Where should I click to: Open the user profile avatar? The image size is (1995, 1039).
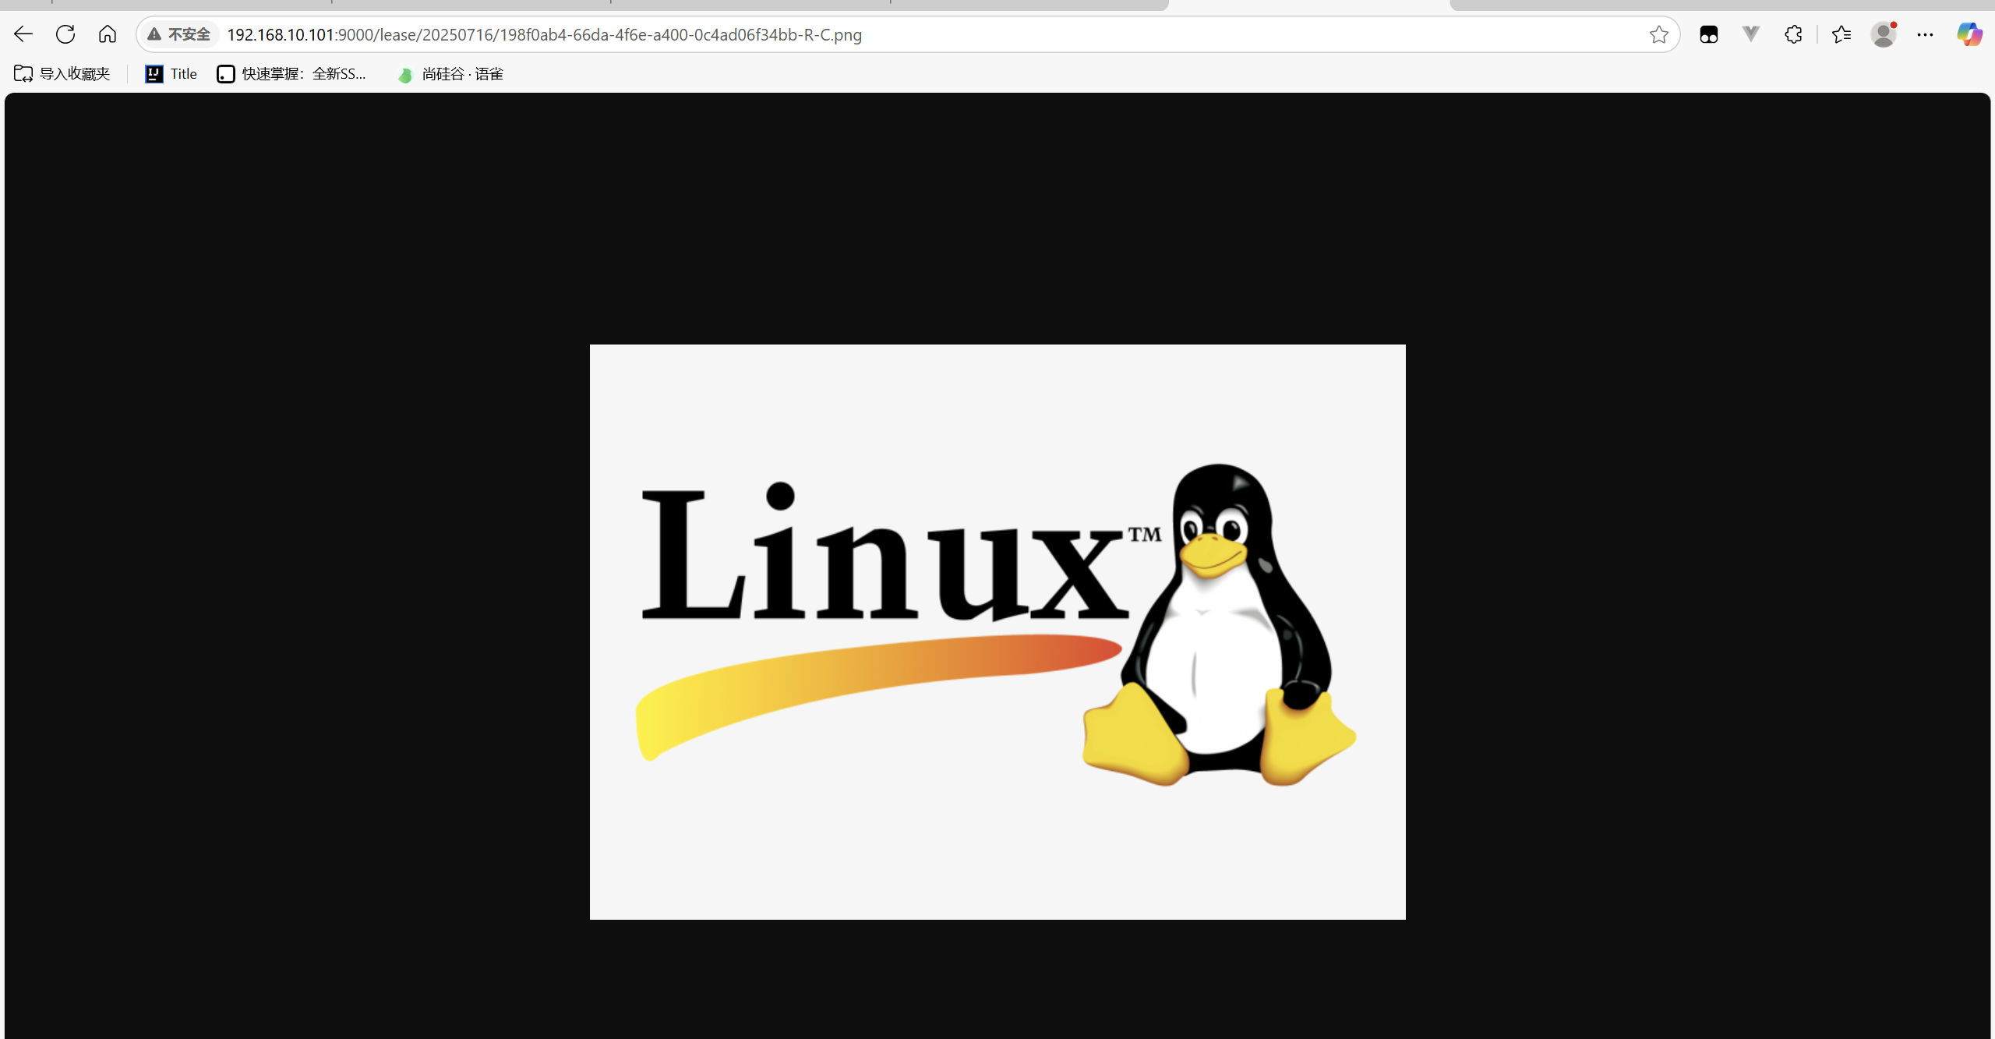pyautogui.click(x=1884, y=34)
